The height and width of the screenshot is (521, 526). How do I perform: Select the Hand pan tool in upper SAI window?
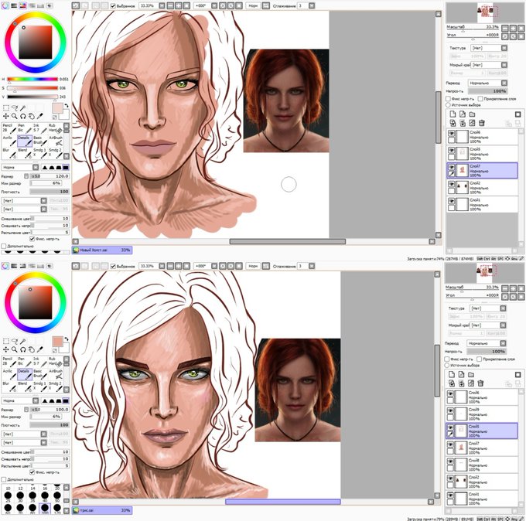[x=31, y=116]
